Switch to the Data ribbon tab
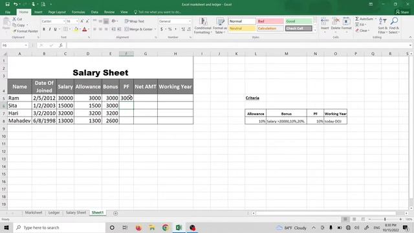This screenshot has height=233, width=414. point(94,12)
